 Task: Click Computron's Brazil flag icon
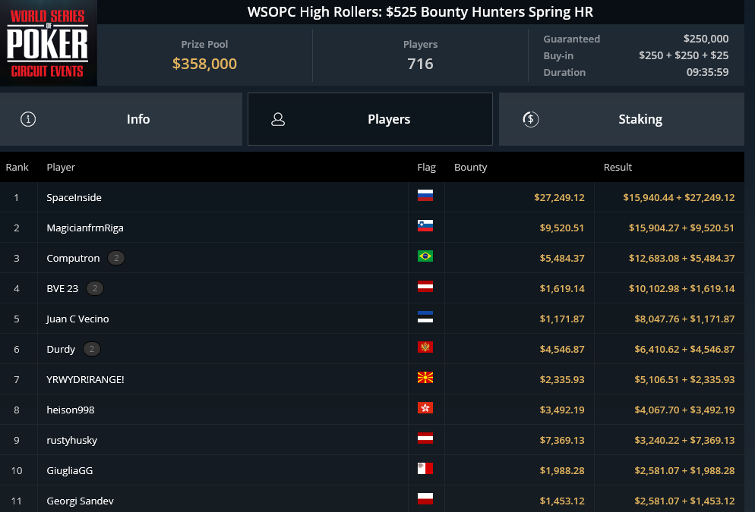tap(425, 256)
